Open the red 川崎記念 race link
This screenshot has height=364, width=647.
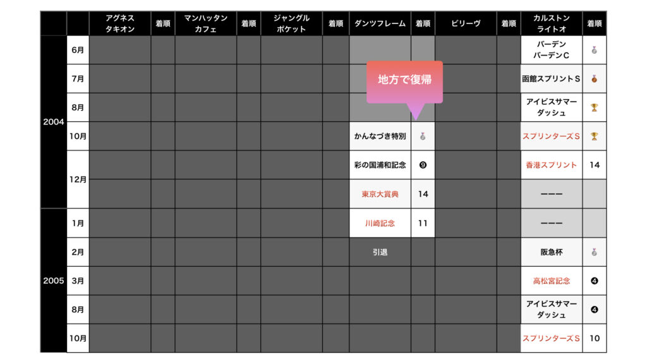point(380,223)
